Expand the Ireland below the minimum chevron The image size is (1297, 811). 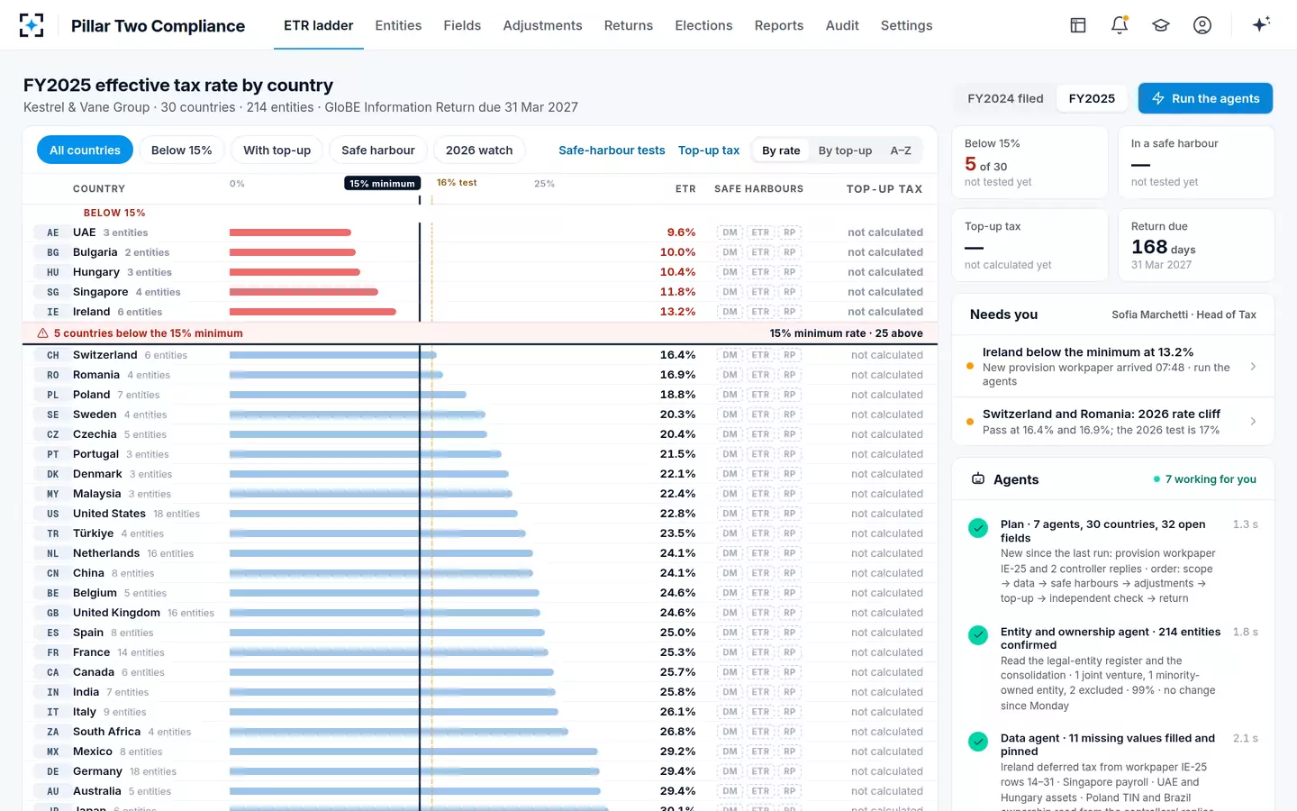pos(1253,367)
